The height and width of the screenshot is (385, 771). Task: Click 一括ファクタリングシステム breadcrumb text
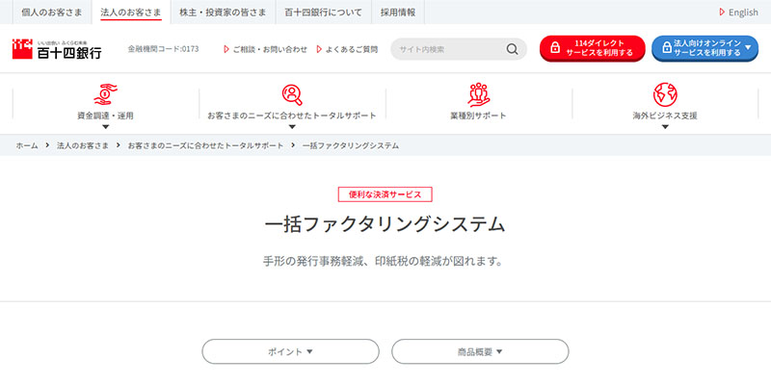pyautogui.click(x=351, y=145)
